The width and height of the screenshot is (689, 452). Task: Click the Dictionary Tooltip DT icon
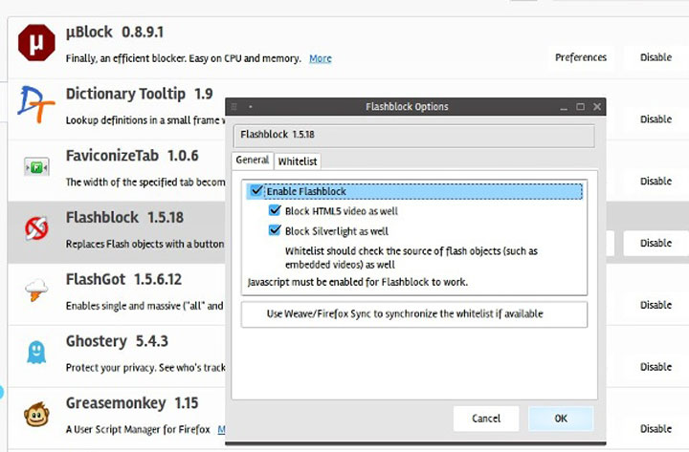click(x=36, y=104)
